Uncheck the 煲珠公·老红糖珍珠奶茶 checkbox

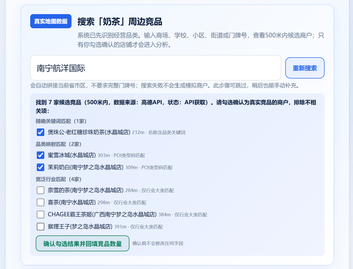click(x=41, y=132)
